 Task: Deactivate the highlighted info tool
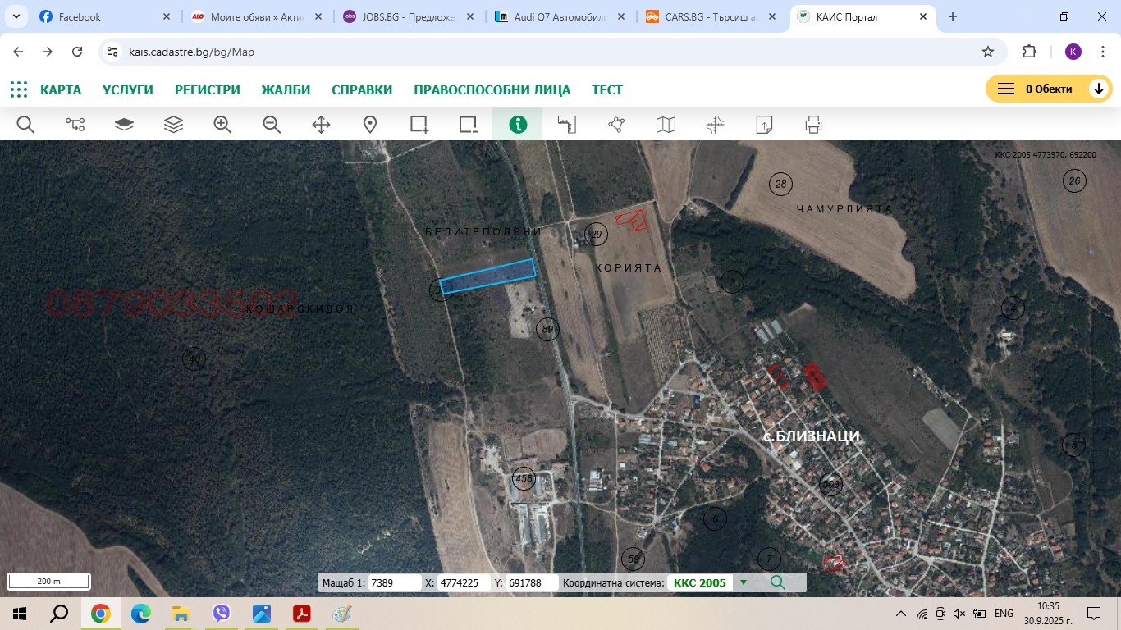point(518,124)
